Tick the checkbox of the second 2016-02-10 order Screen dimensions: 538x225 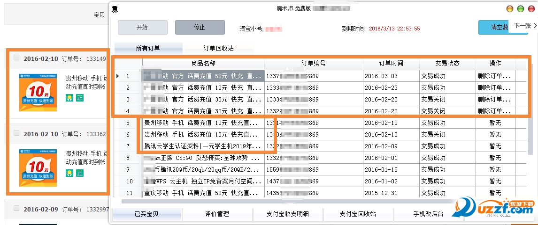click(x=16, y=133)
